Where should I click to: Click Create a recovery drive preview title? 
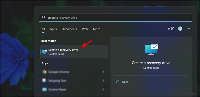pos(151,63)
